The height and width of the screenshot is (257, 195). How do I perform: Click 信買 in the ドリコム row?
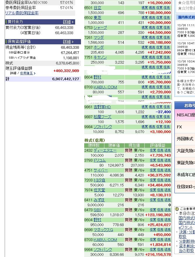153,160
